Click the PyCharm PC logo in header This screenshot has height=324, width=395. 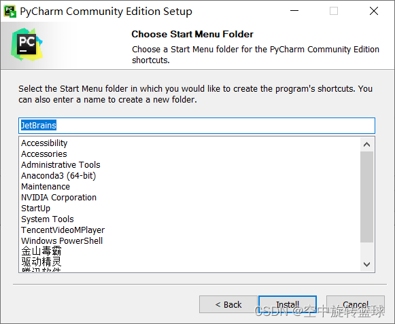click(x=27, y=44)
